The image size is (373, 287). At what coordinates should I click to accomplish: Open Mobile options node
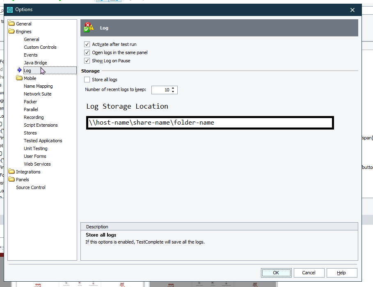pos(30,78)
